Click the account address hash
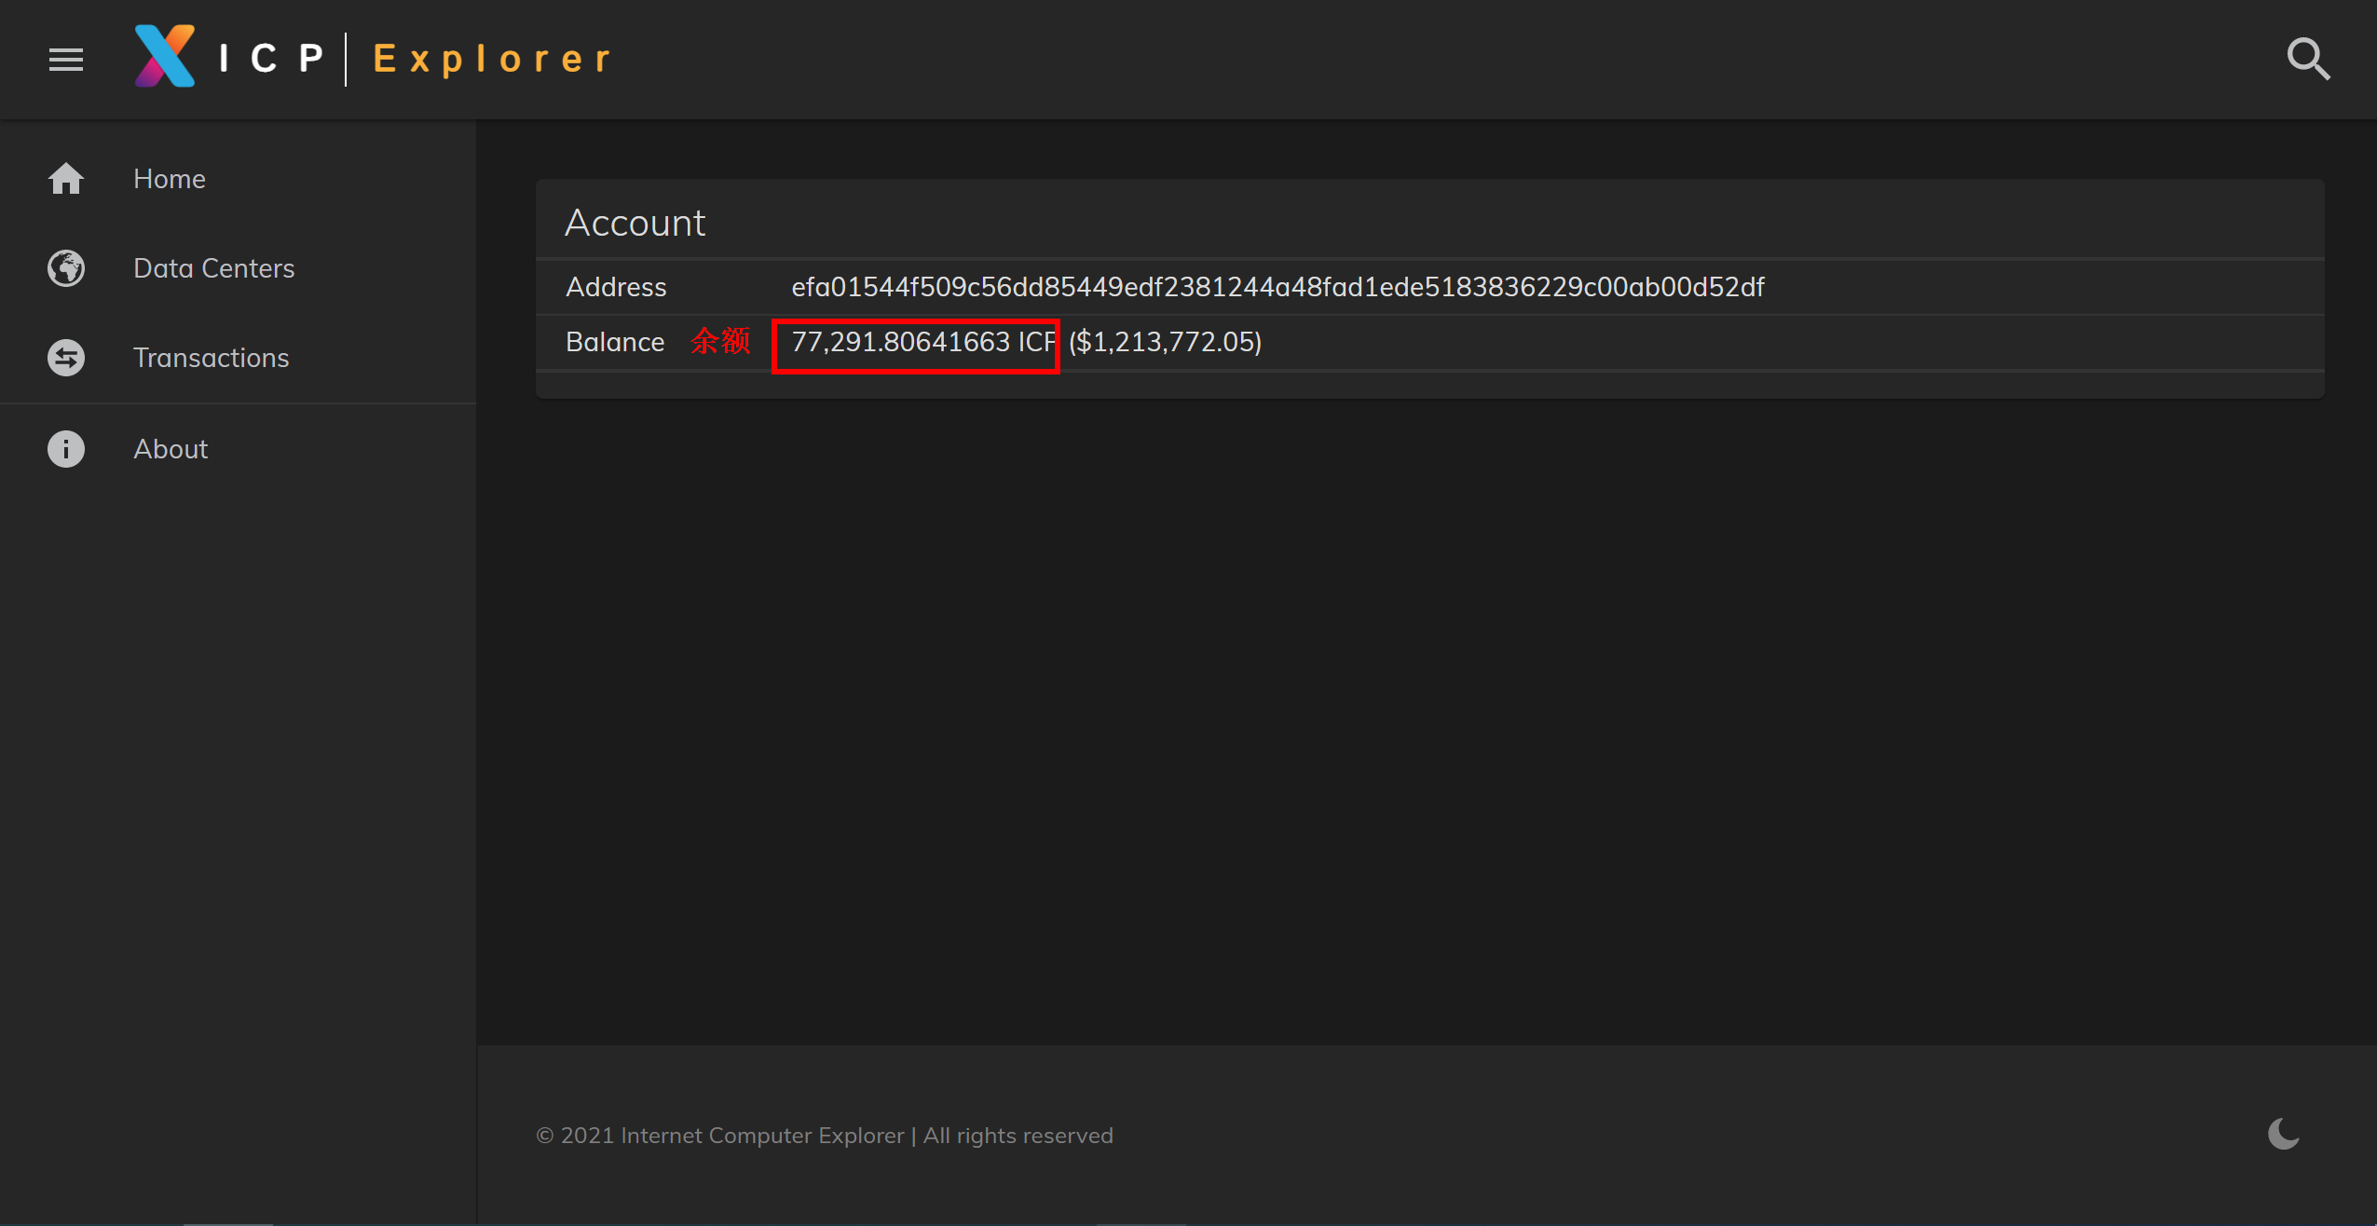The height and width of the screenshot is (1226, 2377). tap(1277, 287)
